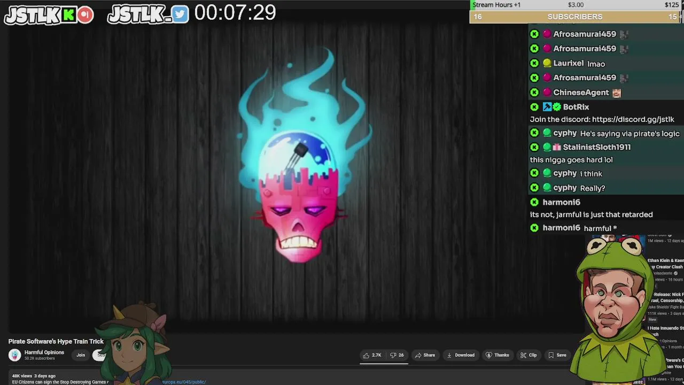Click the emote in ChineseAgent's message
This screenshot has height=385, width=684.
pyautogui.click(x=617, y=93)
